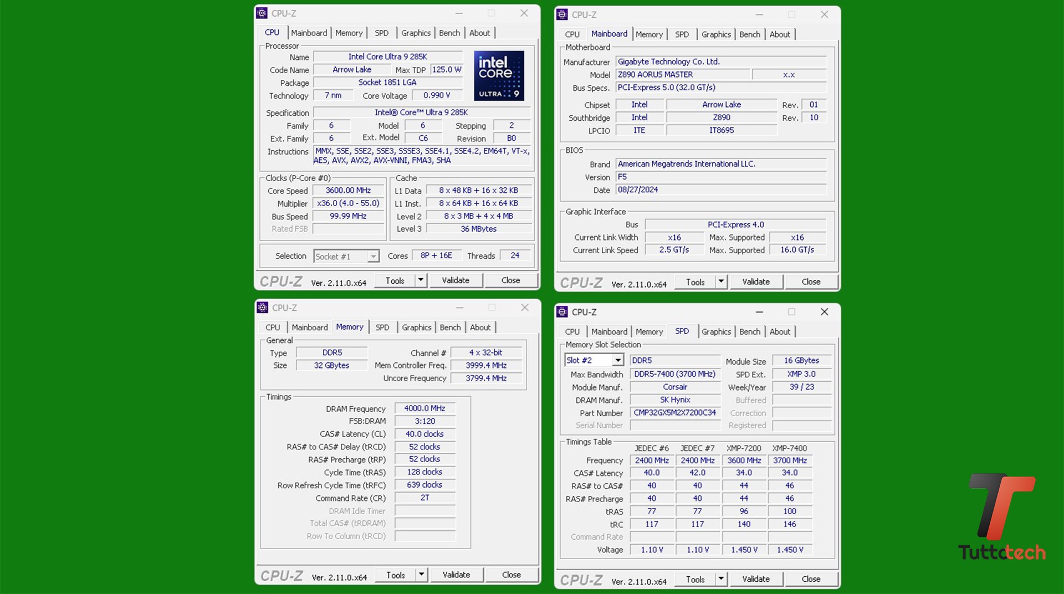Minimize the CPU tab window
1064x594 pixels.
coord(459,13)
